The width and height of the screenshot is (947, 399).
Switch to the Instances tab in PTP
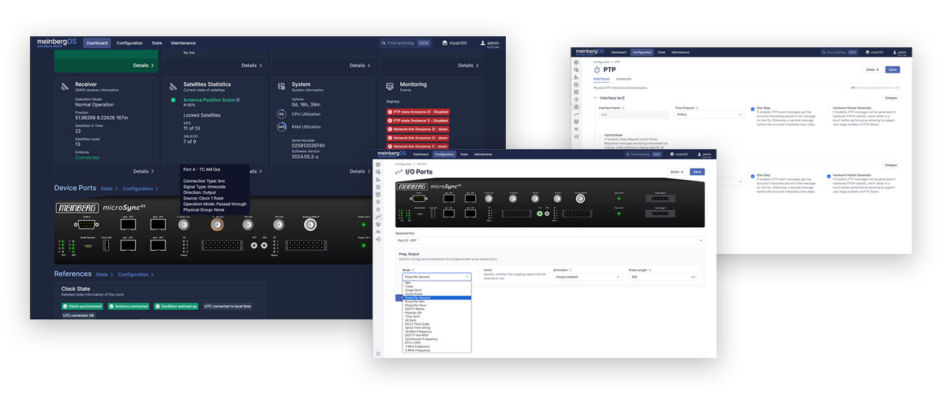pos(623,79)
